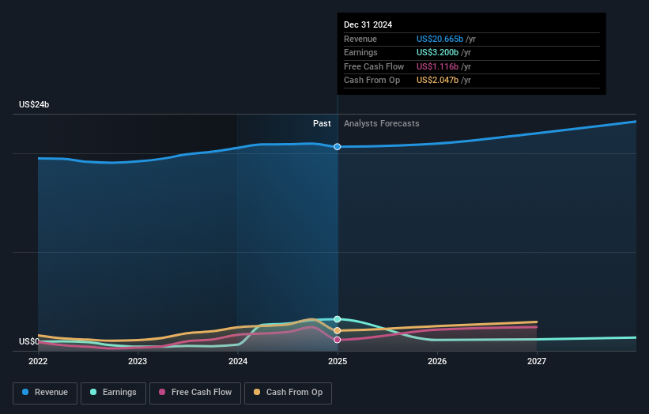Toggle the Free Cash Flow legend button
The image size is (649, 414).
pyautogui.click(x=195, y=393)
